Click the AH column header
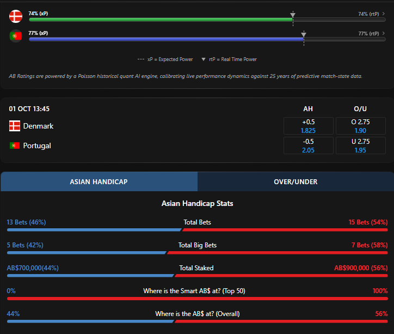 coord(308,109)
